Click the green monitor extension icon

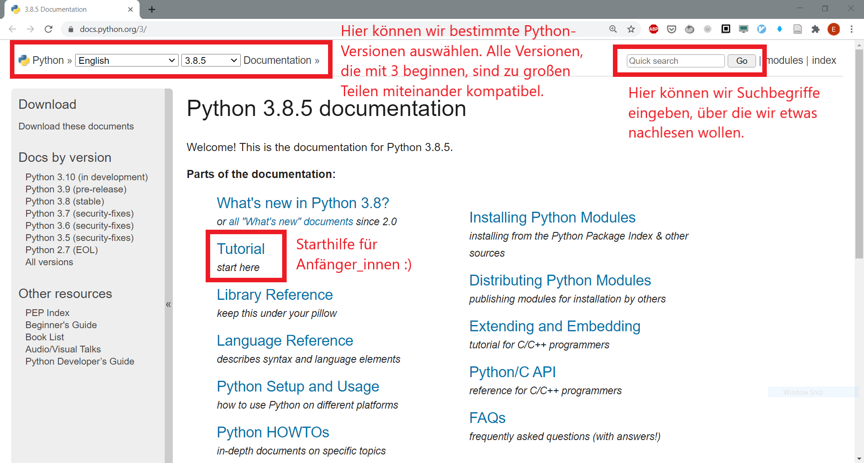743,29
